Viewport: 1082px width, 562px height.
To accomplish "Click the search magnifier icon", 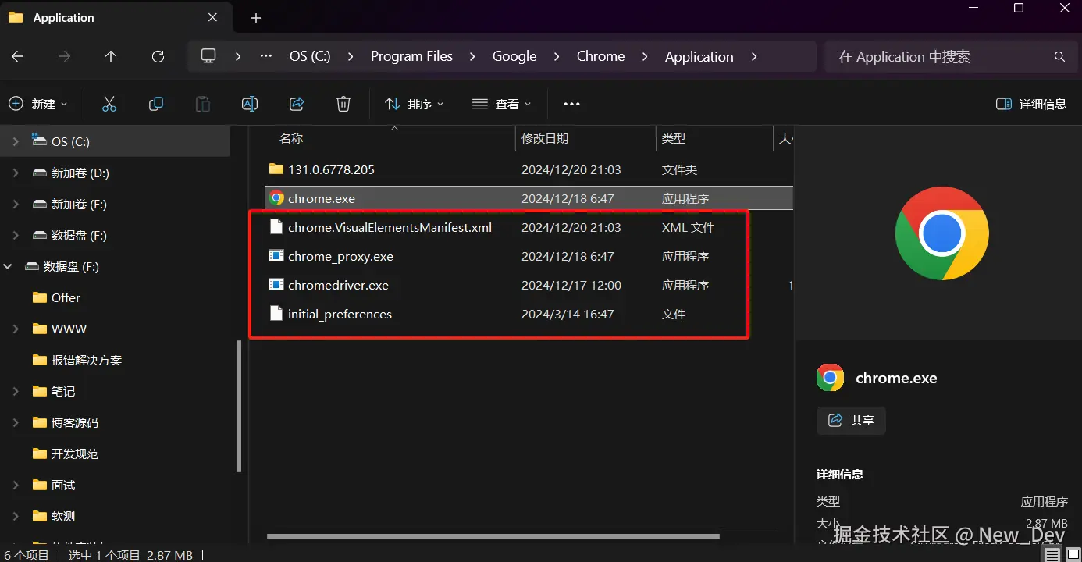I will [1059, 56].
